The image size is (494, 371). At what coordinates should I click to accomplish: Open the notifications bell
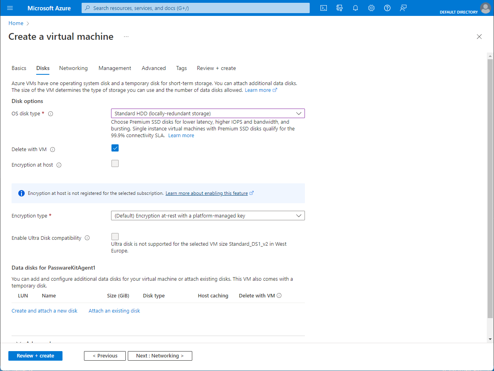coord(355,8)
